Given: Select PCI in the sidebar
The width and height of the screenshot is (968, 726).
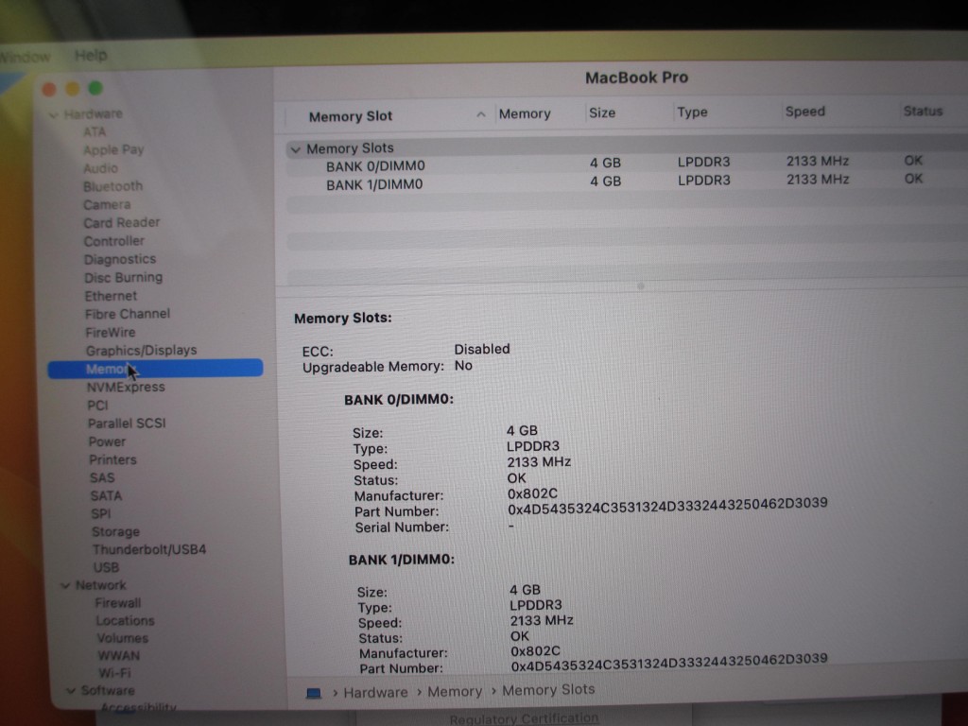Looking at the screenshot, I should click(97, 406).
